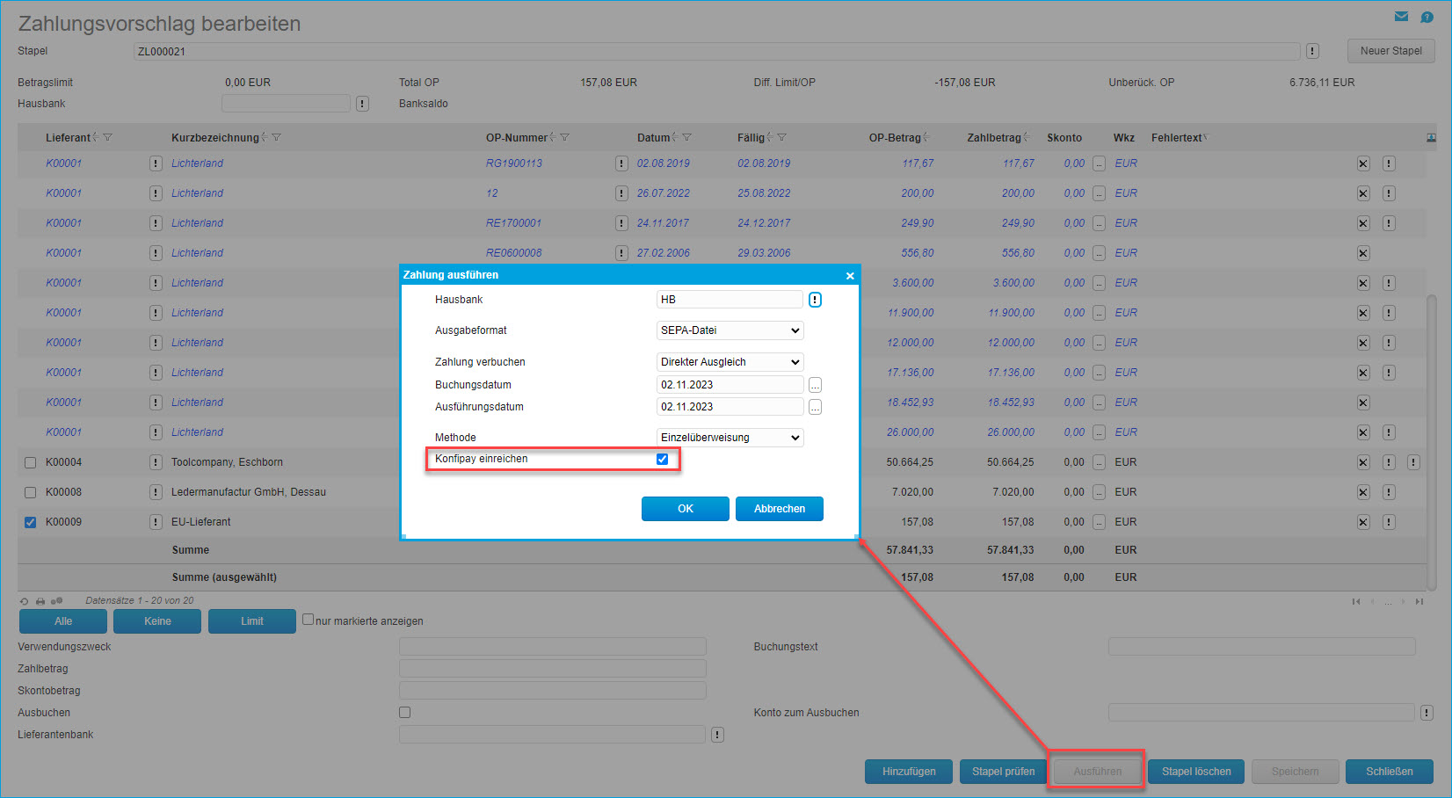Sort table by the Fällig column header
The image size is (1452, 798).
[751, 138]
